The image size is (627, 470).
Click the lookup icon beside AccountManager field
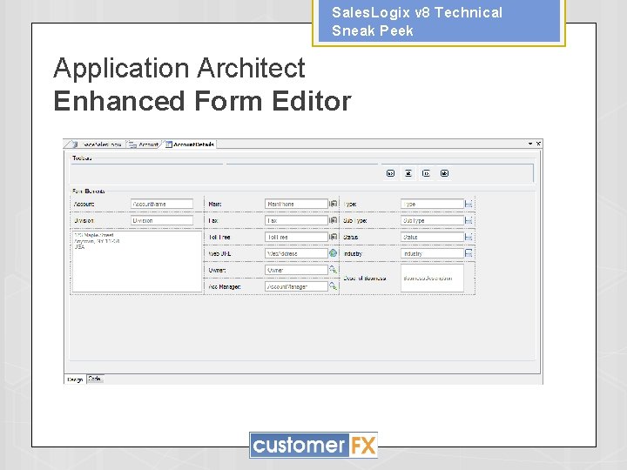click(x=333, y=286)
